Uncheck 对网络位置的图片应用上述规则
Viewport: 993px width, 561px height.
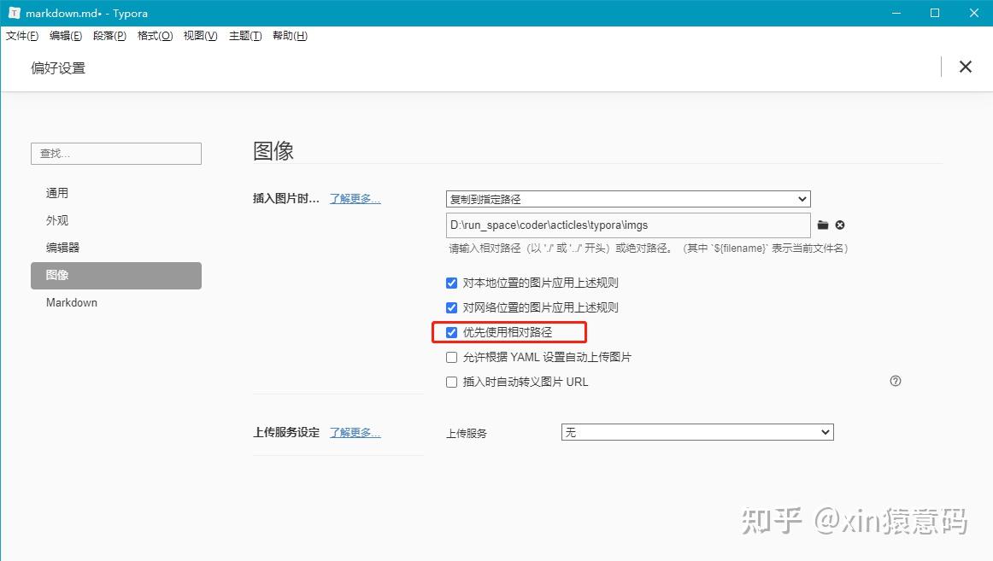coord(451,307)
